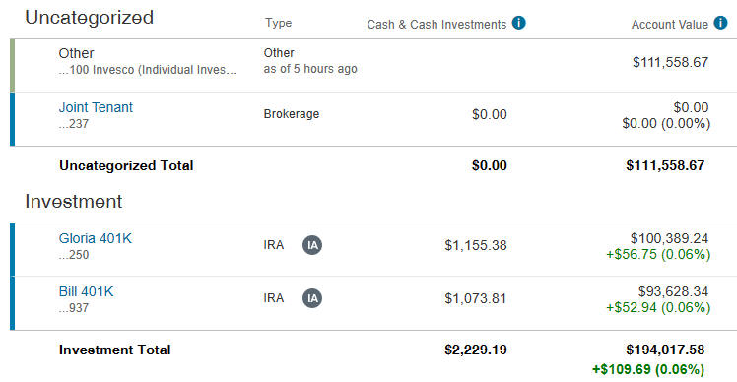This screenshot has width=737, height=382.
Task: Click the Investment Total value $194,017.58
Action: point(665,350)
